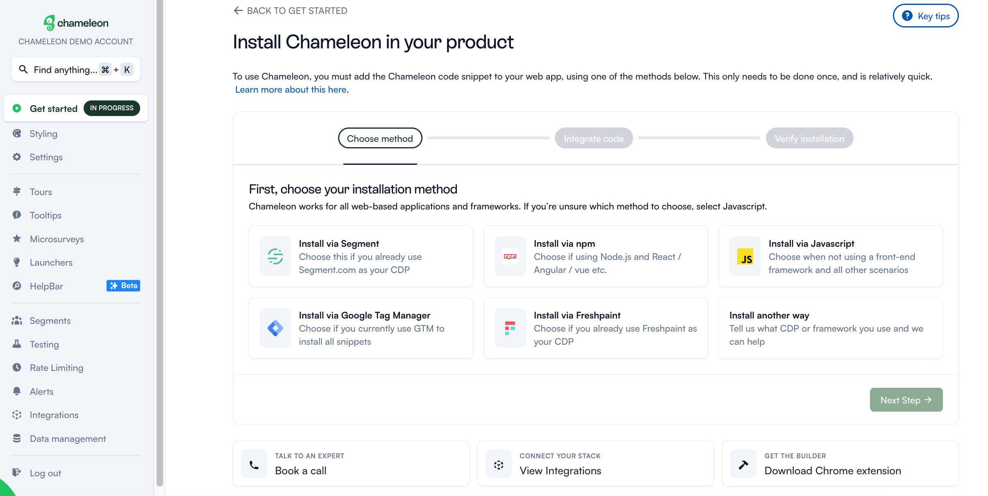Open Testing from the sidebar
988x496 pixels.
point(44,344)
